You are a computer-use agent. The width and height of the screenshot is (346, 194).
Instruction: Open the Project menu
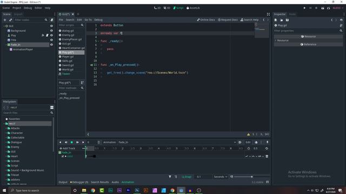coord(17,8)
